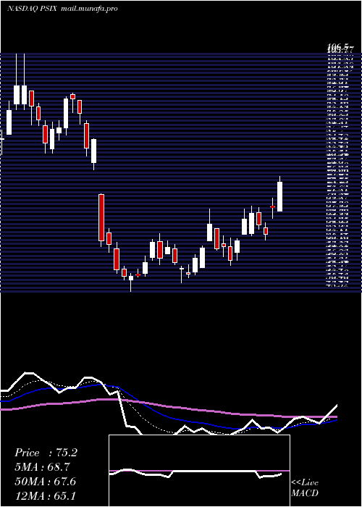Click the '<<Live MACD' label
The width and height of the screenshot is (362, 507).
tap(305, 487)
